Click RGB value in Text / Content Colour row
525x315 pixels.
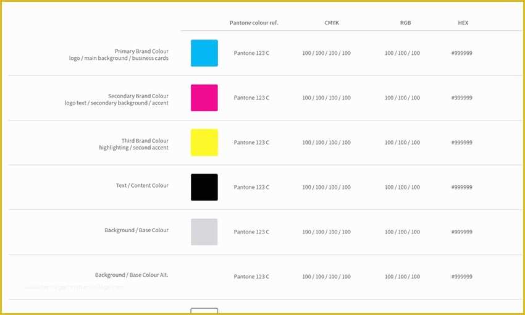click(x=402, y=187)
